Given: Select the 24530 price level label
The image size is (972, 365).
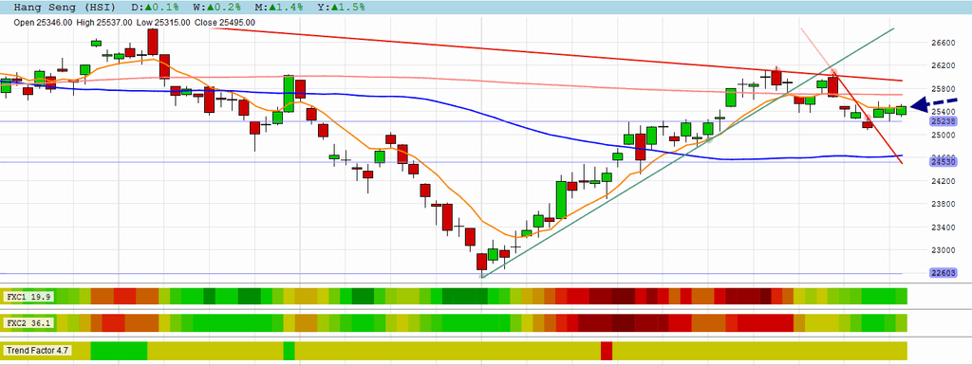Looking at the screenshot, I should [943, 161].
